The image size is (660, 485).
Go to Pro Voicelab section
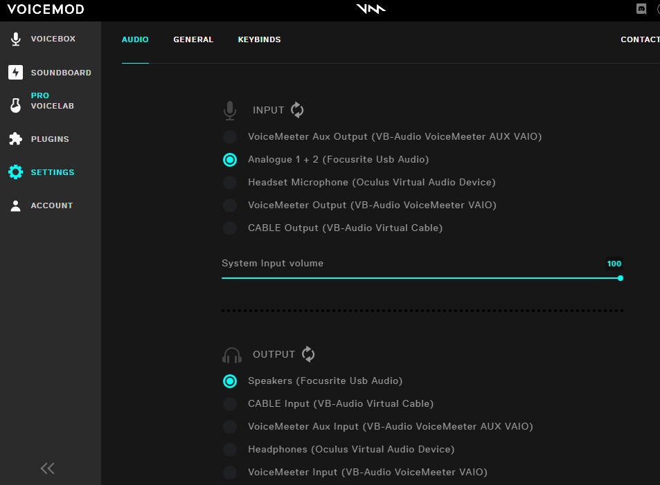(x=52, y=100)
